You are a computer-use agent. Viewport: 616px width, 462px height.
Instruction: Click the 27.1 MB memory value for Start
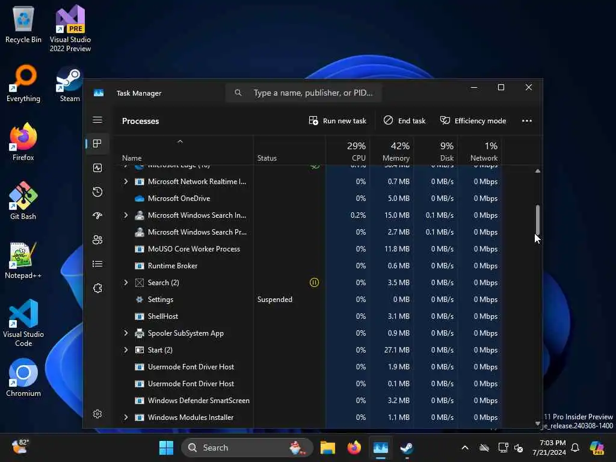tap(397, 350)
